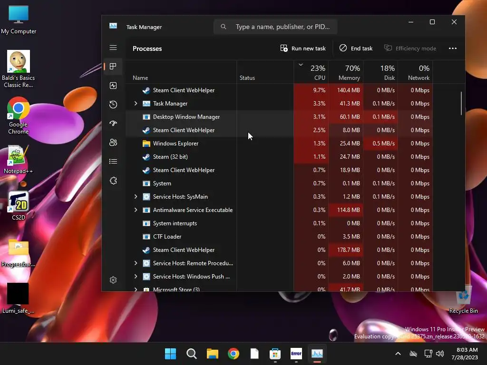Select the Desktop Window Manager process

279,117
